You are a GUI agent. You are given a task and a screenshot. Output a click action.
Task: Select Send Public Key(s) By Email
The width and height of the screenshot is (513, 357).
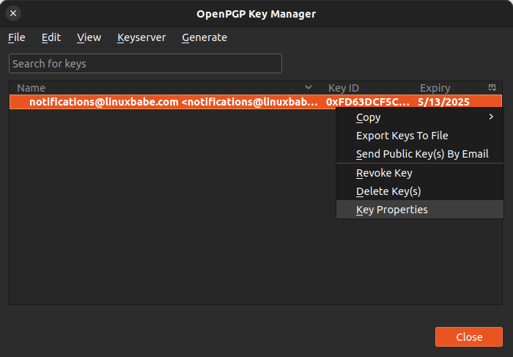(x=421, y=154)
